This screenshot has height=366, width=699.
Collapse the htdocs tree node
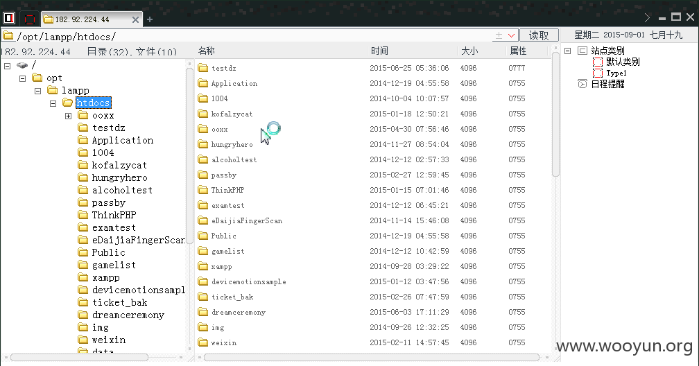53,103
